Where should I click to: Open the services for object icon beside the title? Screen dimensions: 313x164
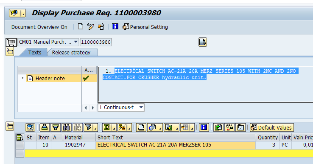(14, 13)
